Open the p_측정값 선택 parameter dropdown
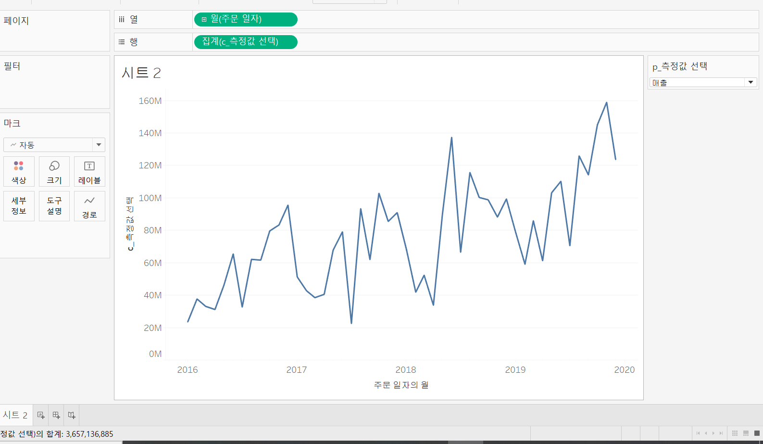Viewport: 763px width, 444px height. [x=703, y=83]
